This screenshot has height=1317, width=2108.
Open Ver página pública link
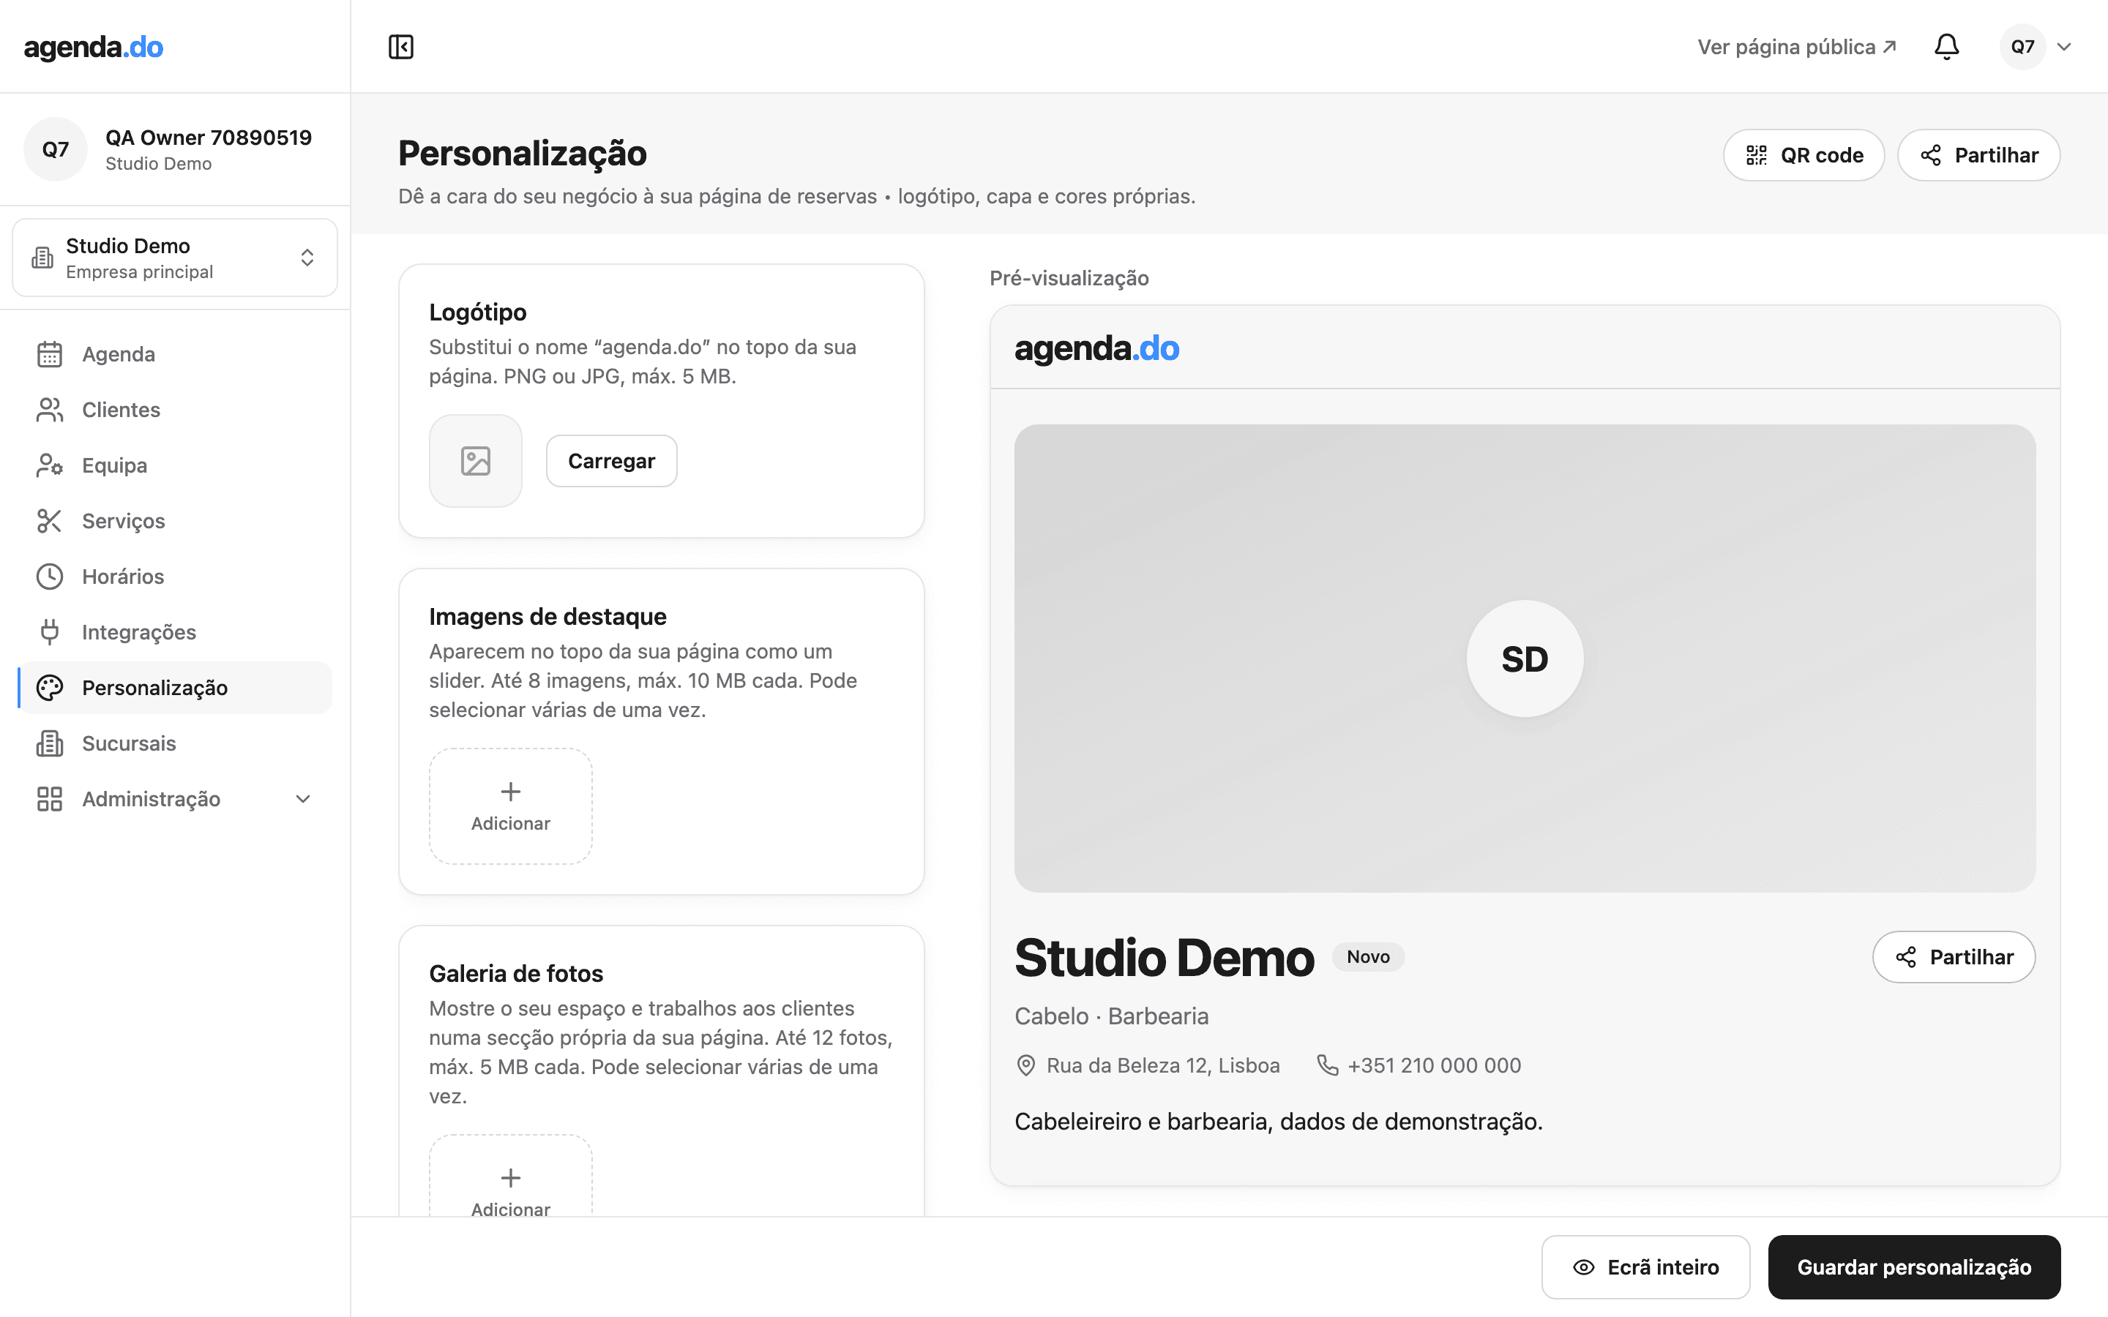point(1796,46)
